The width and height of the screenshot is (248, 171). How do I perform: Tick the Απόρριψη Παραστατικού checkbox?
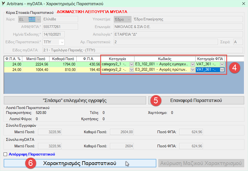[5, 154]
